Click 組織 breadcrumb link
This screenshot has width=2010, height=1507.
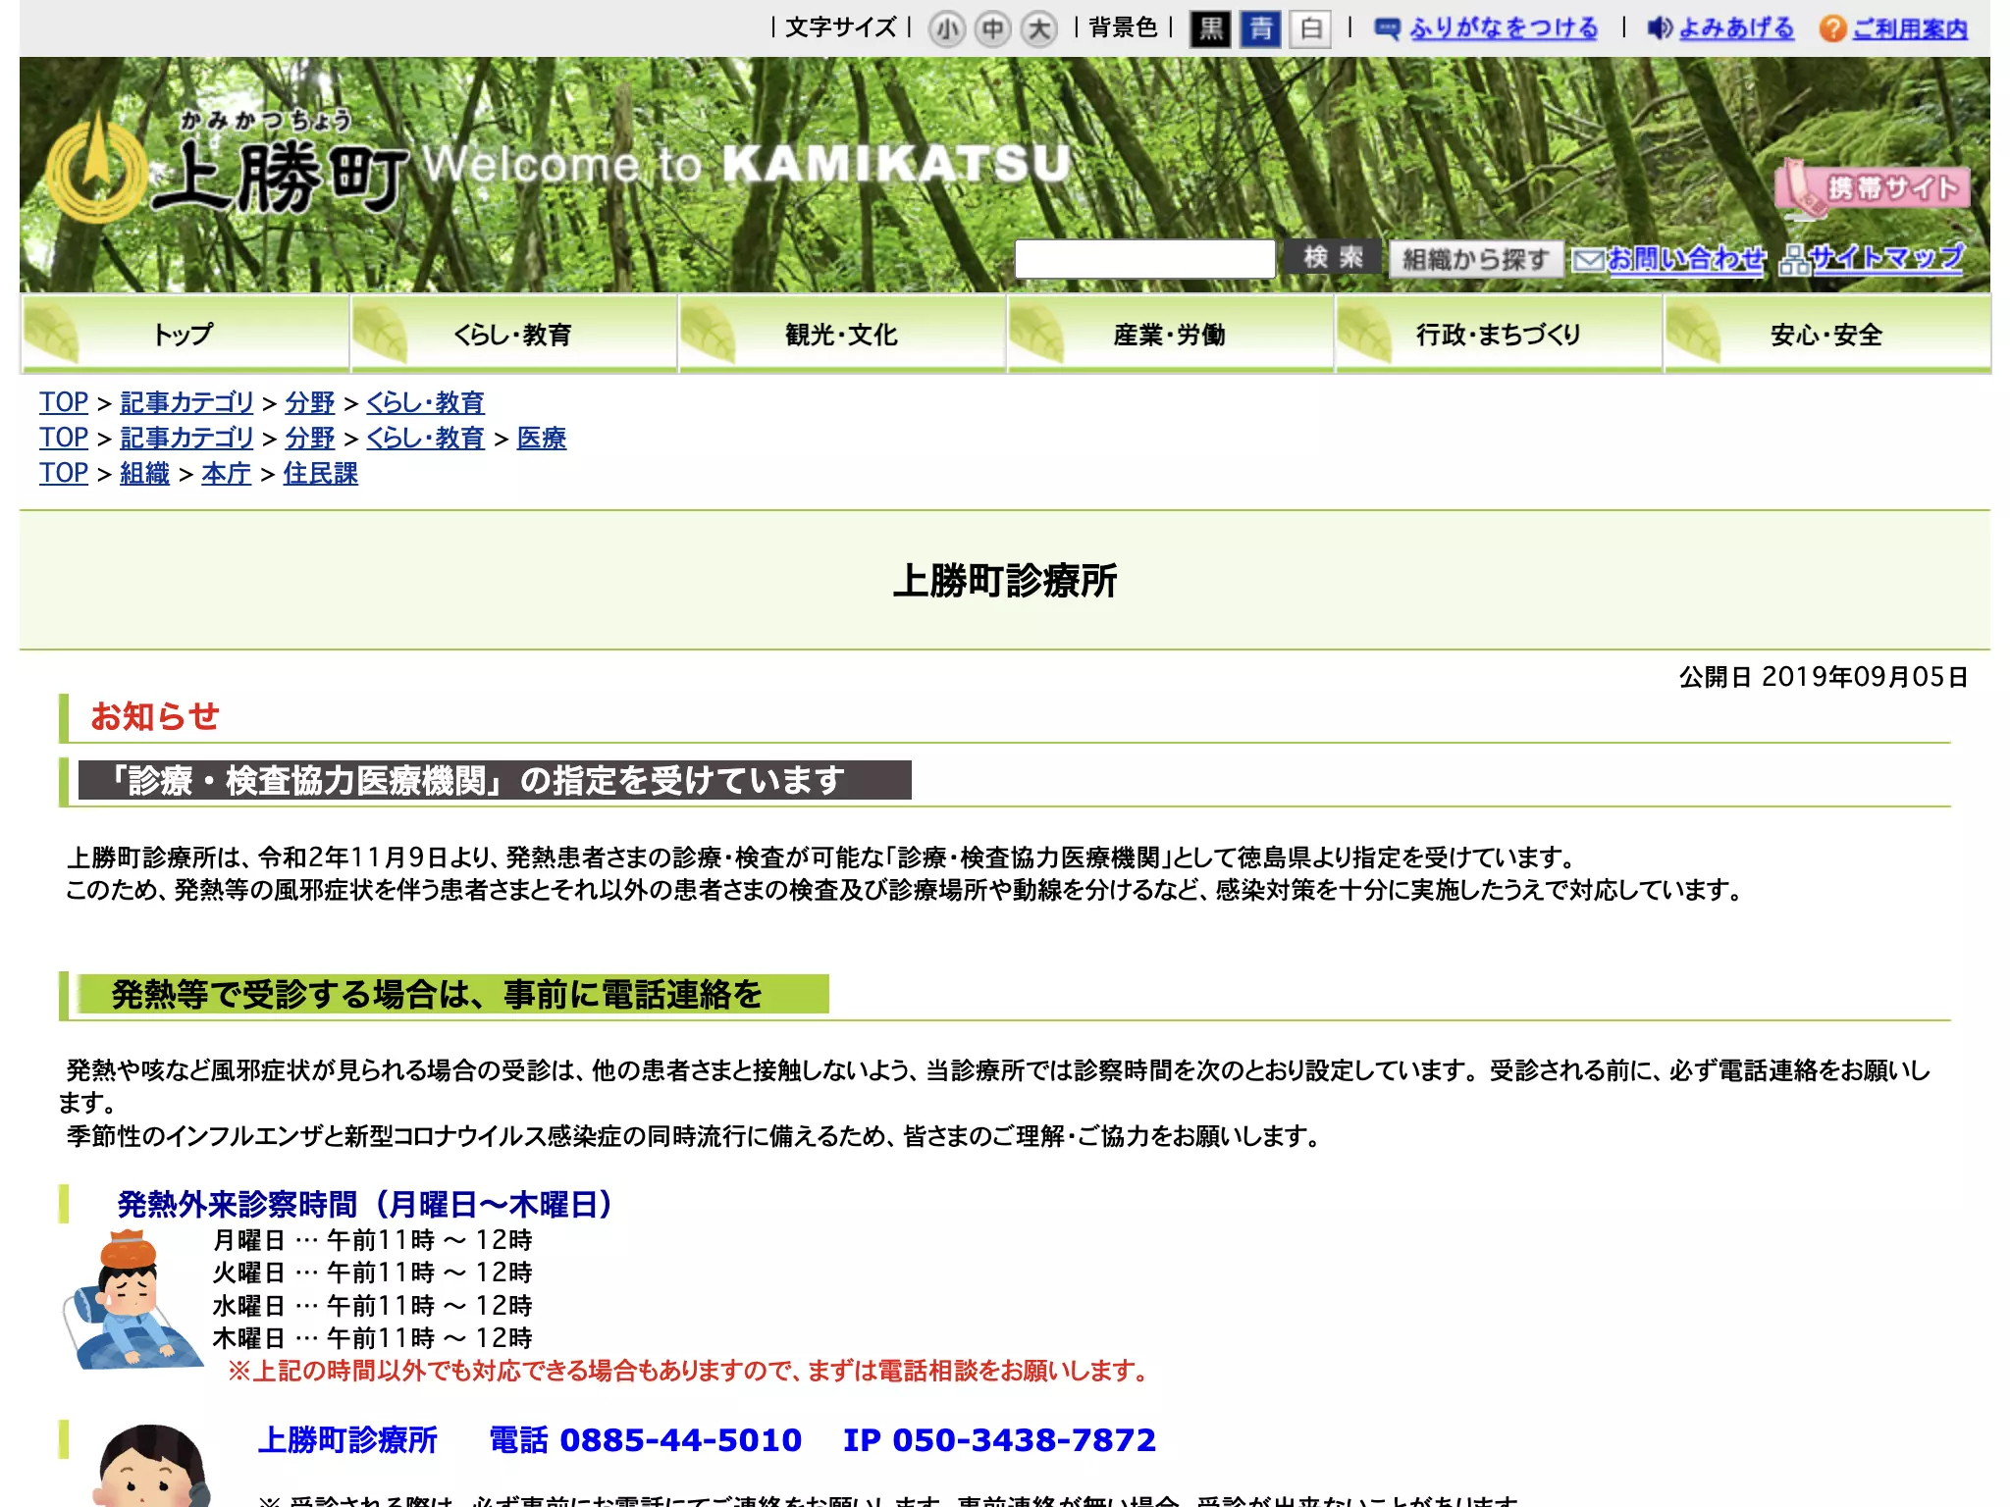click(x=144, y=473)
